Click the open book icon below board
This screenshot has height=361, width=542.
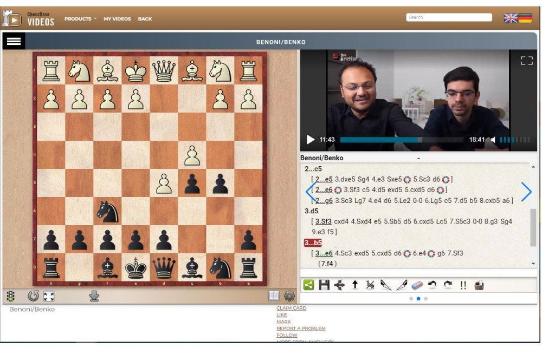(274, 296)
